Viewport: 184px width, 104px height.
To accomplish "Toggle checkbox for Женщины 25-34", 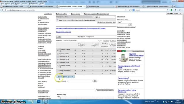I will [x=57, y=60].
